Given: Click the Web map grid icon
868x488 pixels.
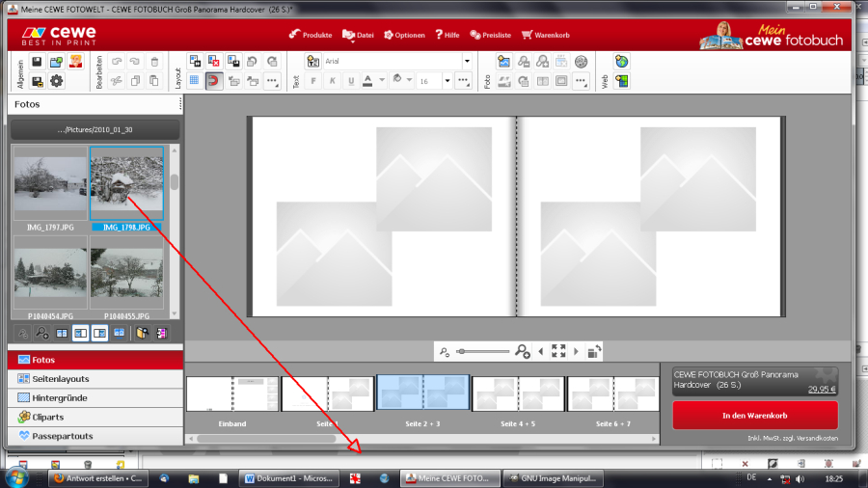Looking at the screenshot, I should (x=622, y=81).
